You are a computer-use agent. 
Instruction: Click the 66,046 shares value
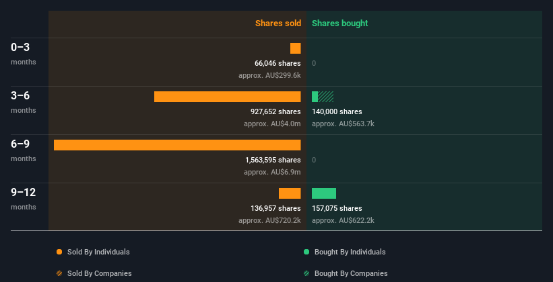278,63
